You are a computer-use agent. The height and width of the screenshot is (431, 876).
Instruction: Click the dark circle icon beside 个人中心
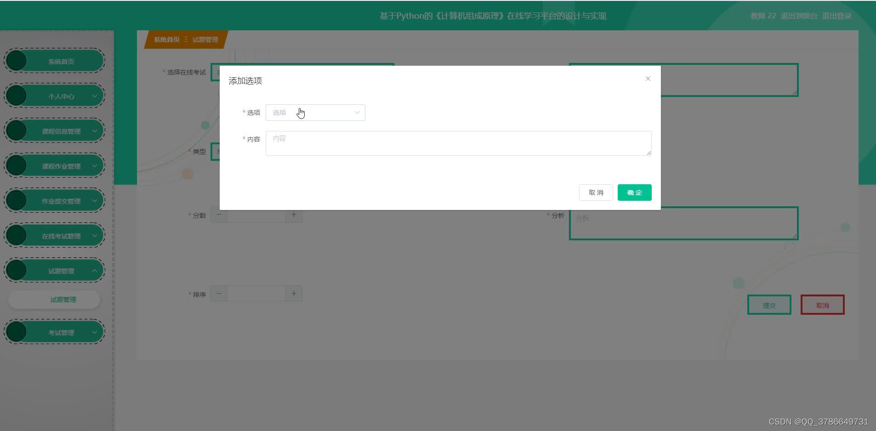coord(16,96)
